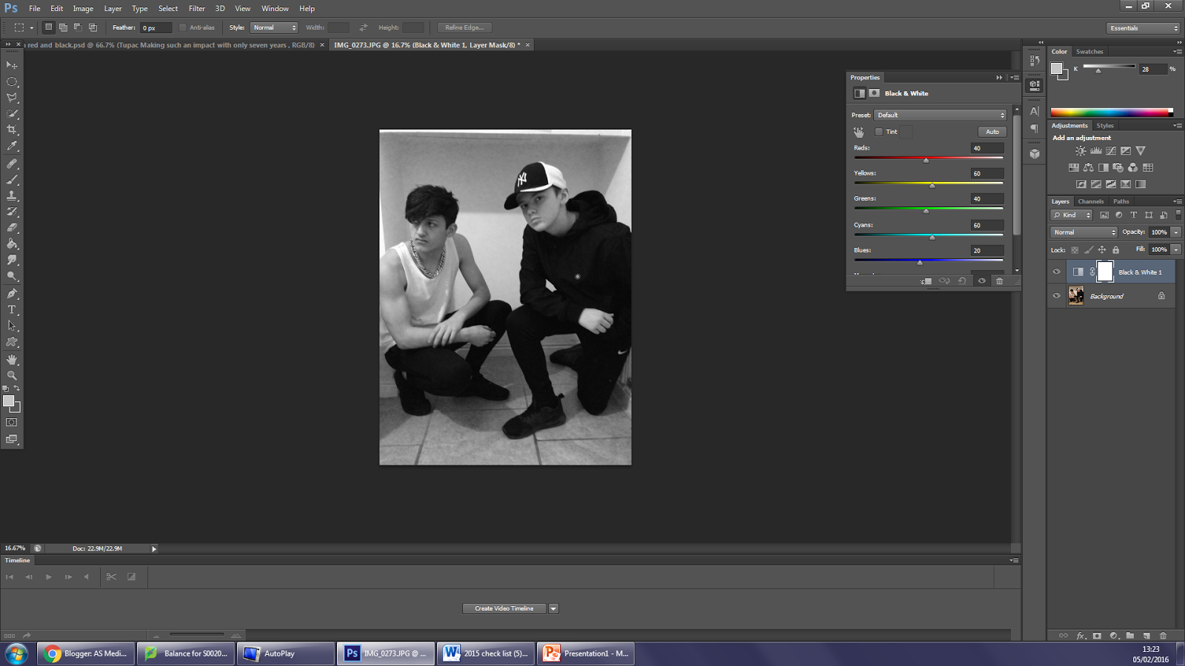Reset adjustment to defaults in Properties

point(962,281)
